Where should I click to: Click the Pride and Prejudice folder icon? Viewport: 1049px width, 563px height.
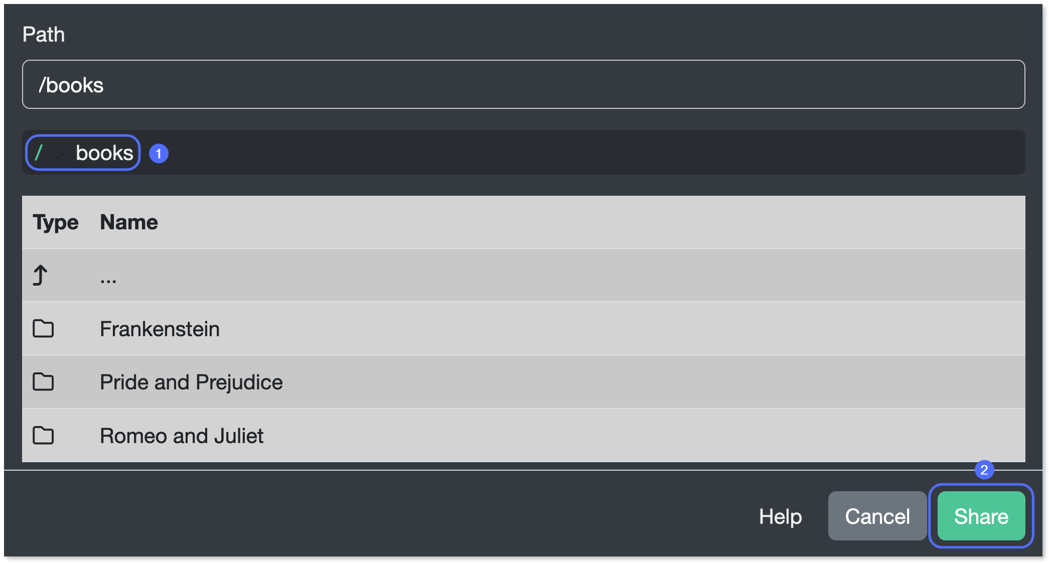point(43,382)
